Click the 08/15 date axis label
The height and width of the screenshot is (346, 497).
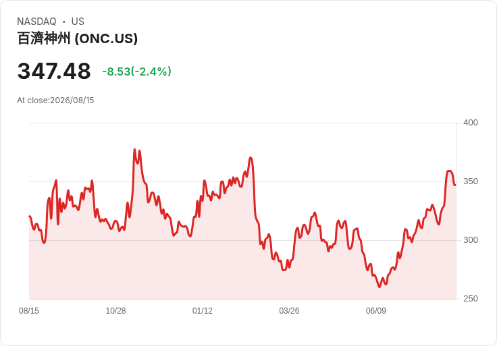pyautogui.click(x=29, y=310)
